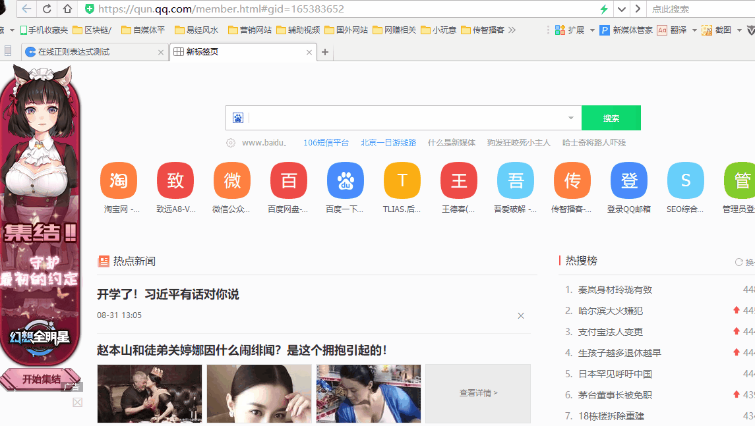Open a new tab with the plus button

click(325, 52)
